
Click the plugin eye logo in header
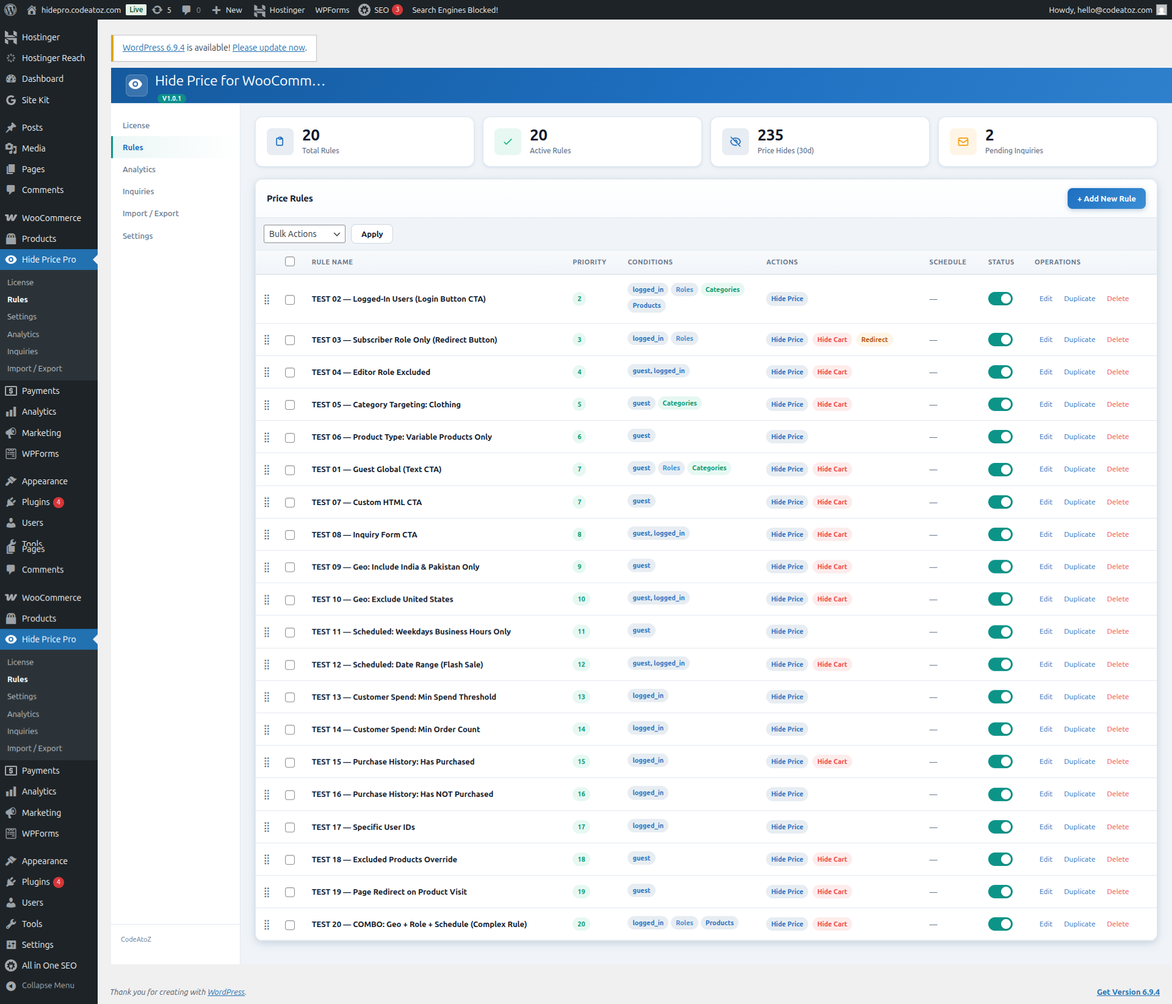(x=136, y=85)
